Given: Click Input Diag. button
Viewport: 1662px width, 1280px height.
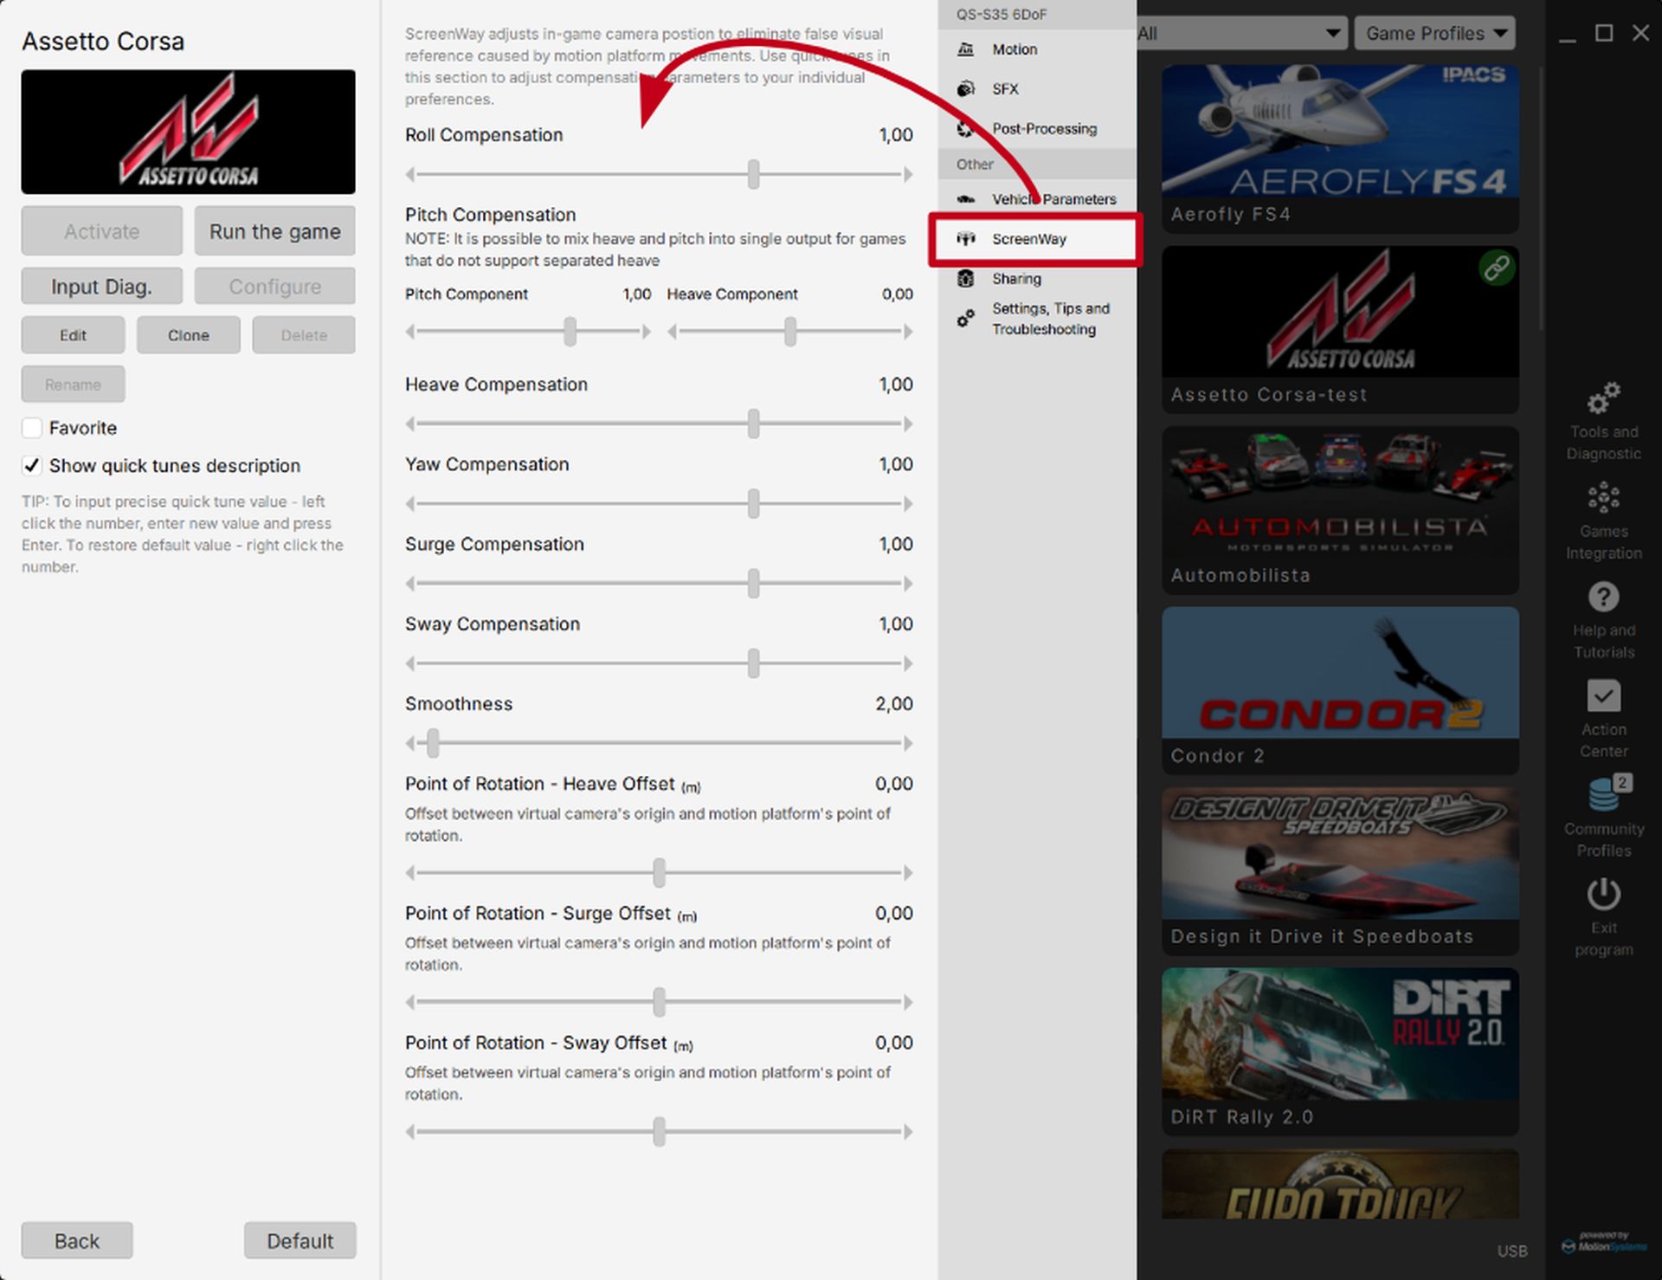Looking at the screenshot, I should (101, 287).
